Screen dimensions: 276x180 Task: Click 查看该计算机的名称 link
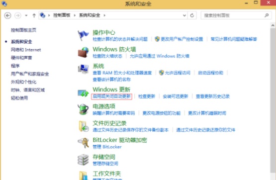[x=111, y=80]
